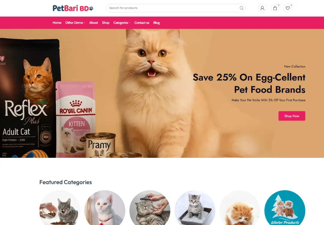
Task: Go to the Home menu item
Action: [57, 23]
